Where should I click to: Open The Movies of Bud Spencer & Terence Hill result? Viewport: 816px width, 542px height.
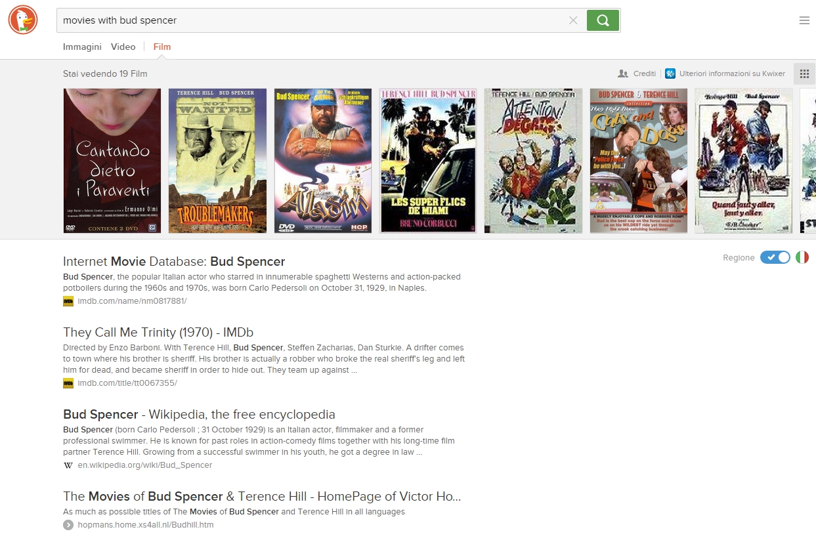tap(262, 496)
